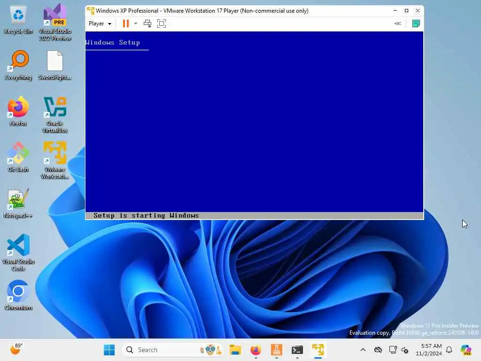
Task: Minimize the VMware Player window
Action: (395, 11)
